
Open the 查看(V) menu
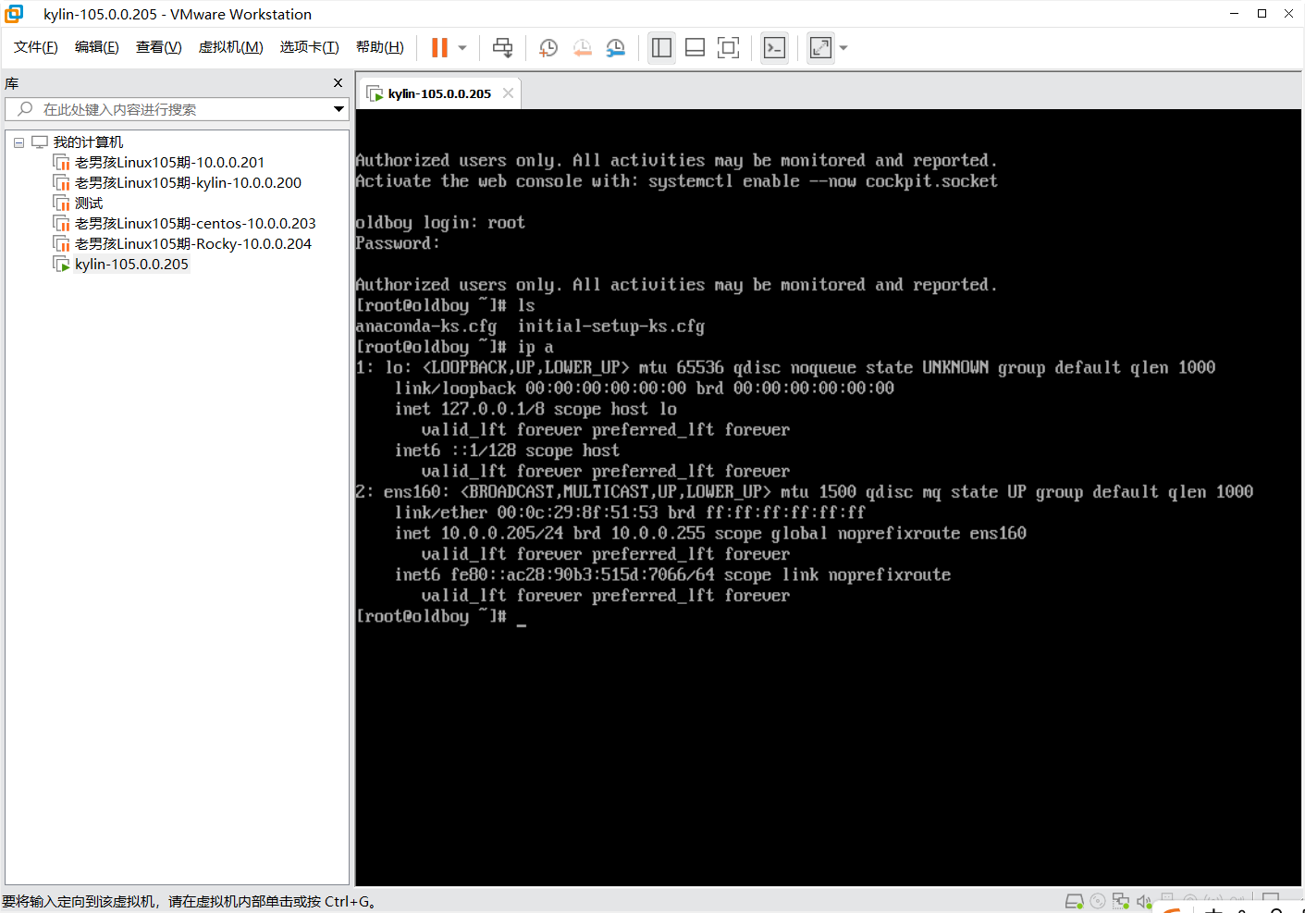click(x=159, y=47)
